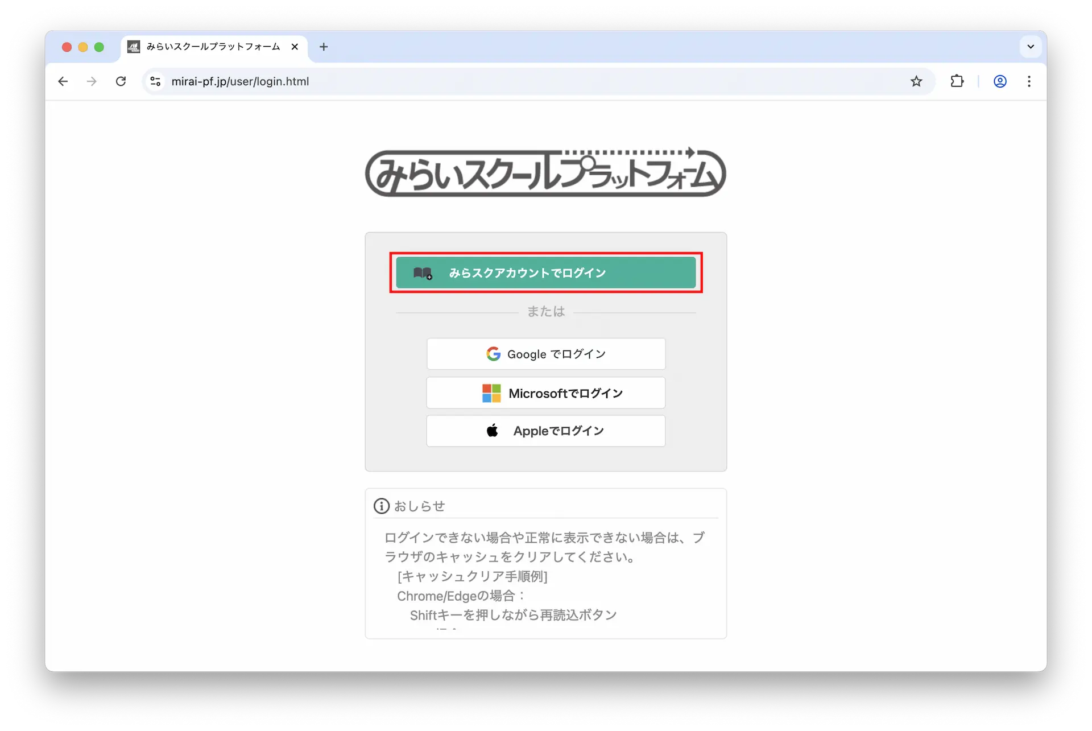1092x731 pixels.
Task: Click Microsoftでログイン button
Action: coord(545,393)
